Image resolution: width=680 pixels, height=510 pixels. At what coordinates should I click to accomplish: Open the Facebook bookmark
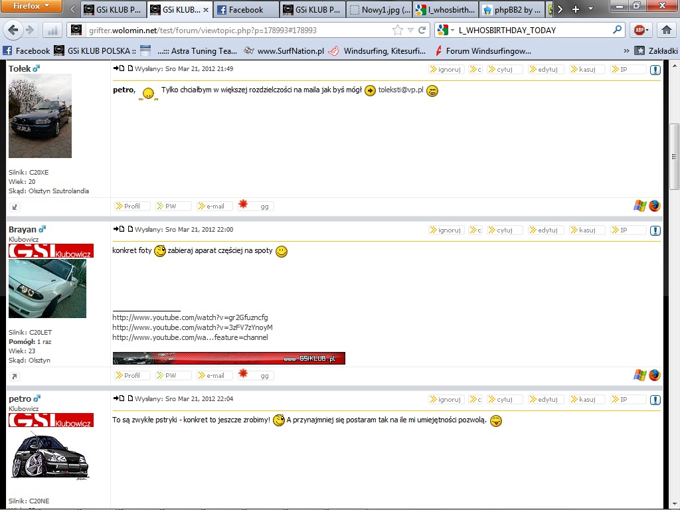tap(27, 50)
